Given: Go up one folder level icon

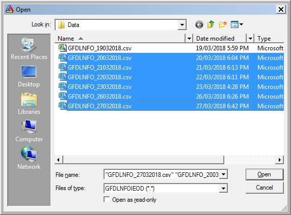Looking at the screenshot, I should [210, 24].
